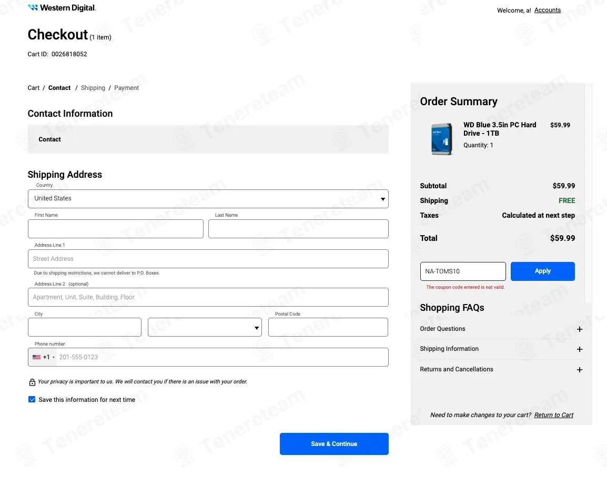The height and width of the screenshot is (486, 607).
Task: Click the Contact section bar
Action: pos(208,139)
